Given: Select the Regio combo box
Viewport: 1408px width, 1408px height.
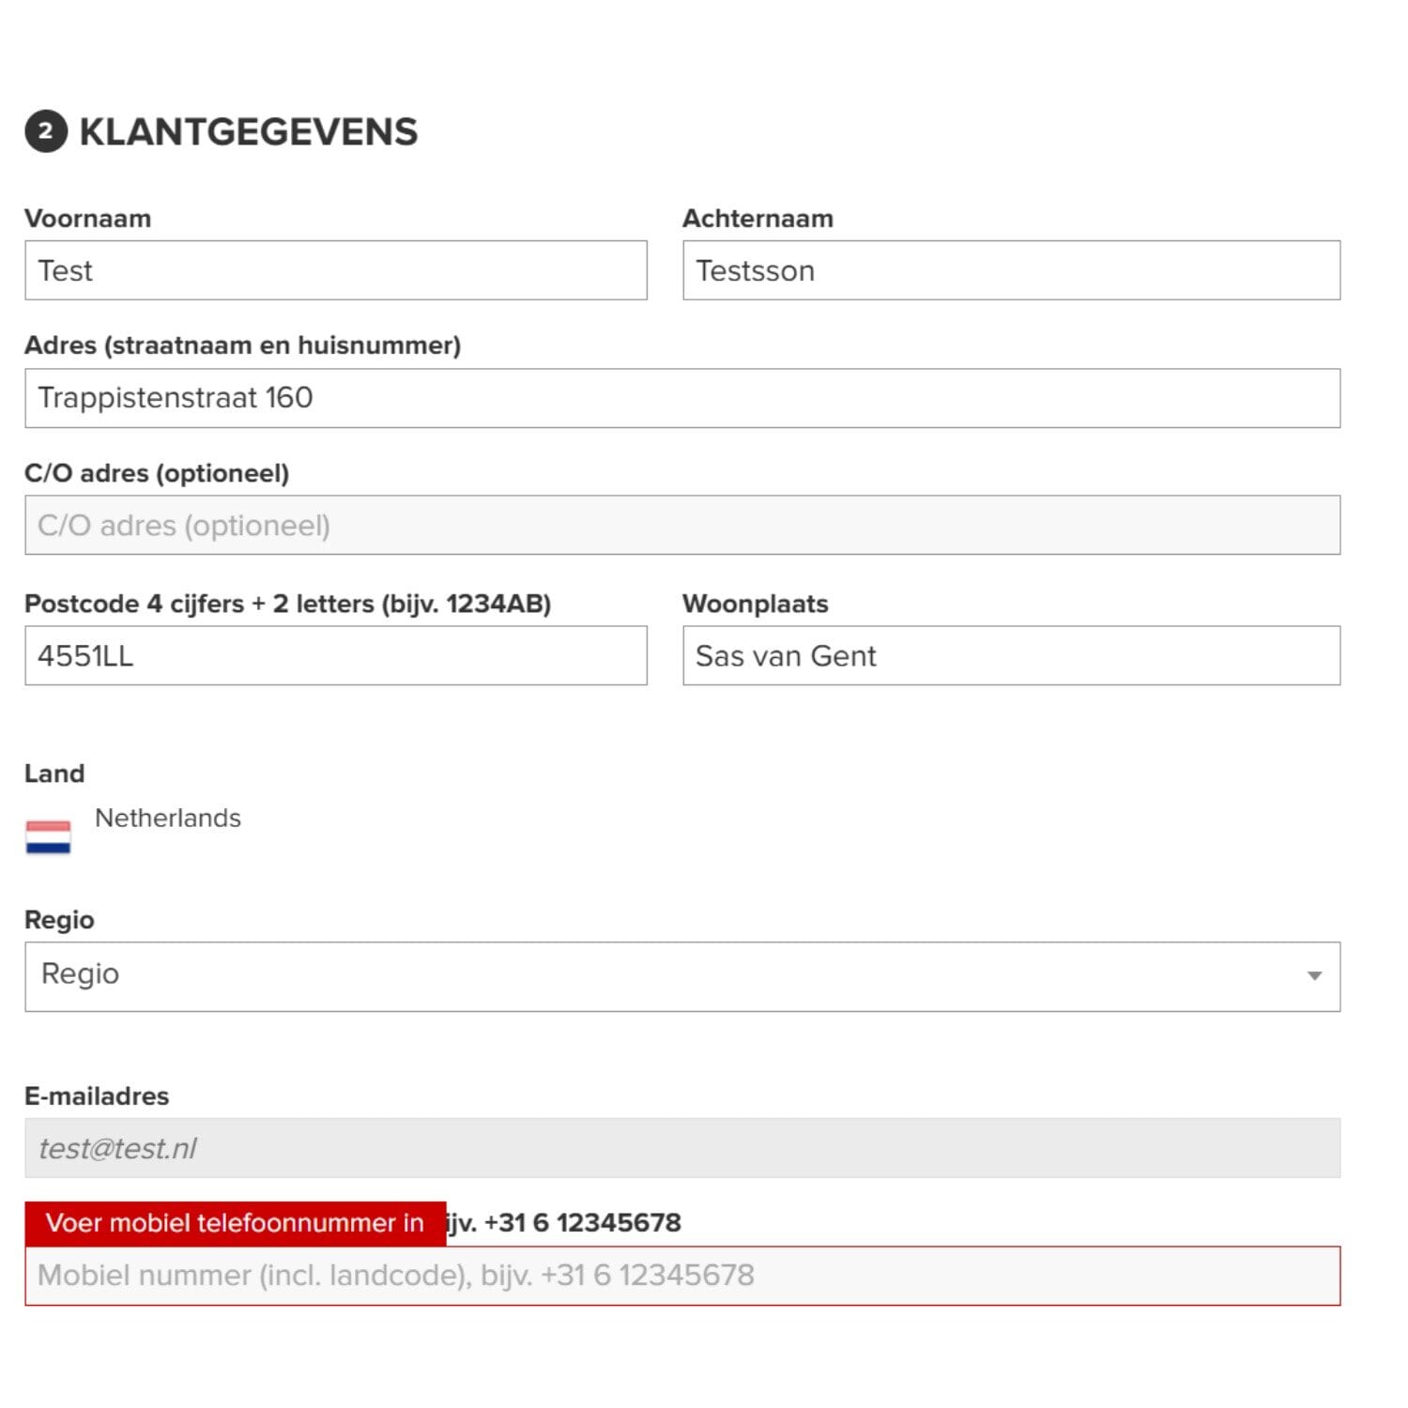Looking at the screenshot, I should [x=682, y=976].
